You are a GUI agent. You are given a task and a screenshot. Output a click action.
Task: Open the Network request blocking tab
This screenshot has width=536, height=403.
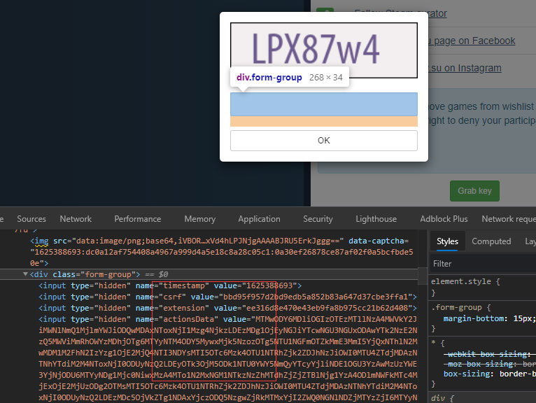[x=508, y=219]
